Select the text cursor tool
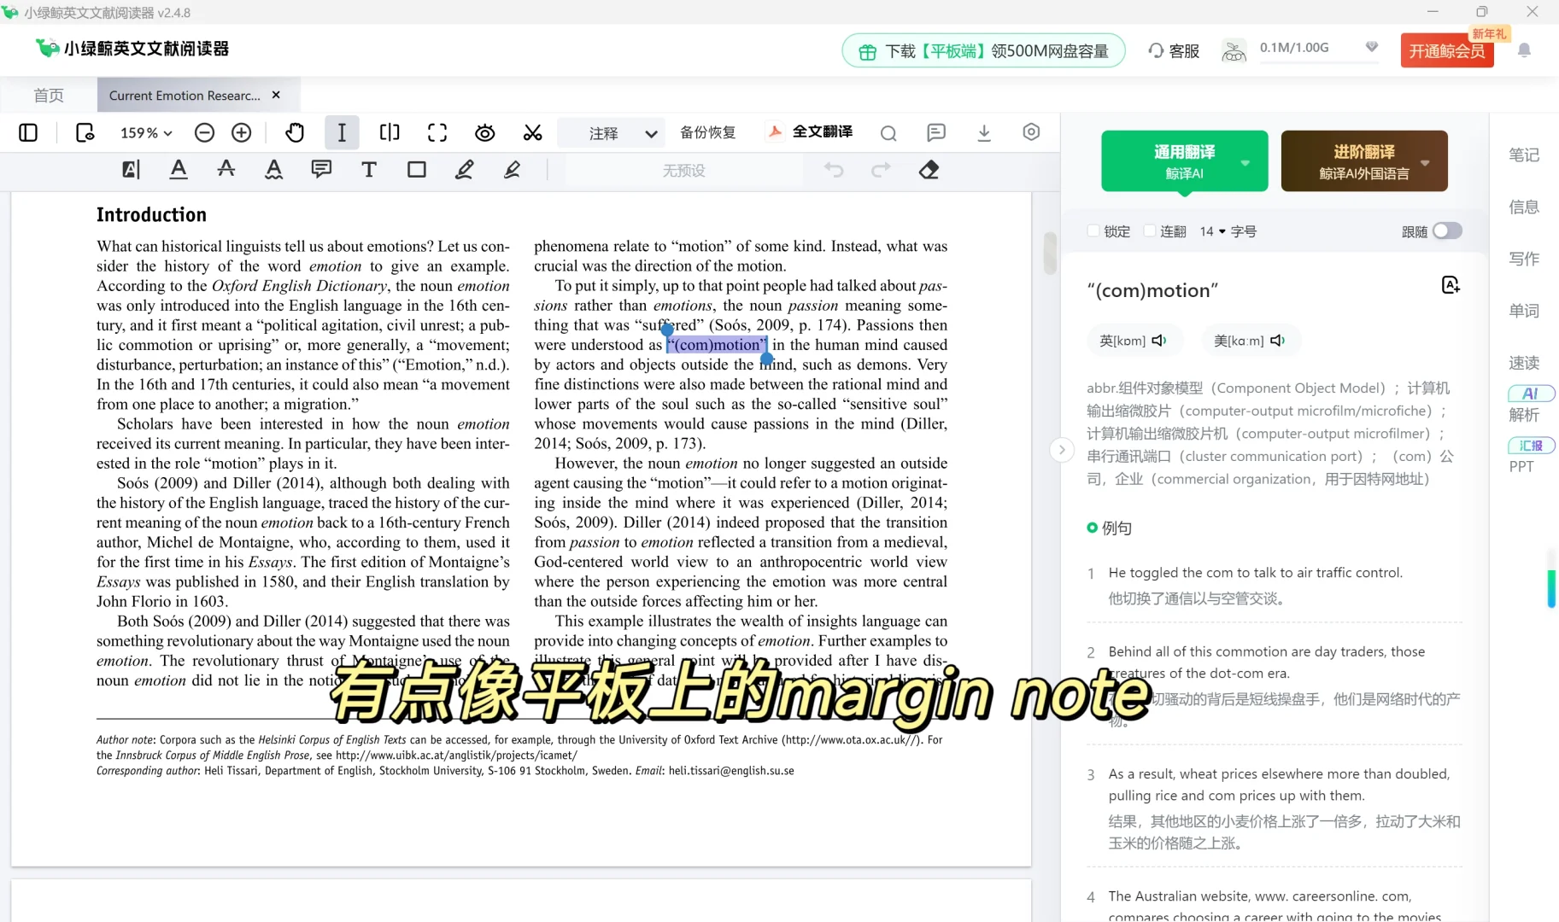Screen dimensions: 1559x922 (342, 132)
